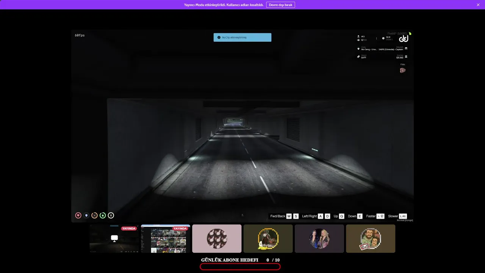The image size is (485, 273).
Task: Click the 'Fwd/Back' control label
Action: click(x=278, y=216)
